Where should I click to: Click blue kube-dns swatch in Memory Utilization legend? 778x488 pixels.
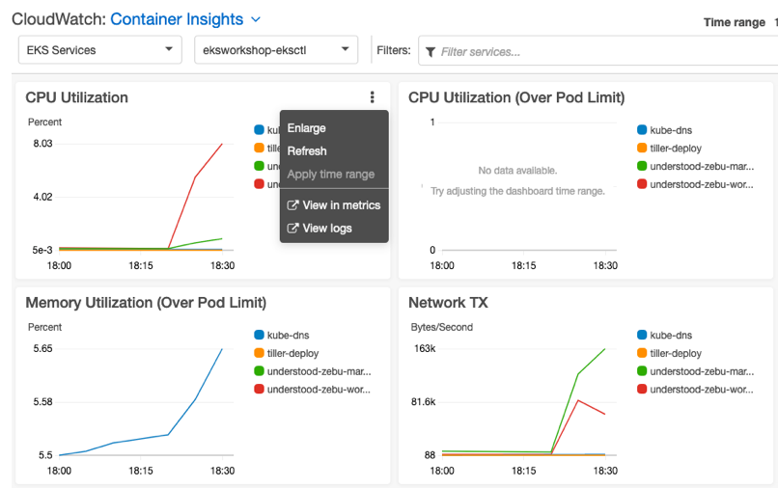point(259,336)
